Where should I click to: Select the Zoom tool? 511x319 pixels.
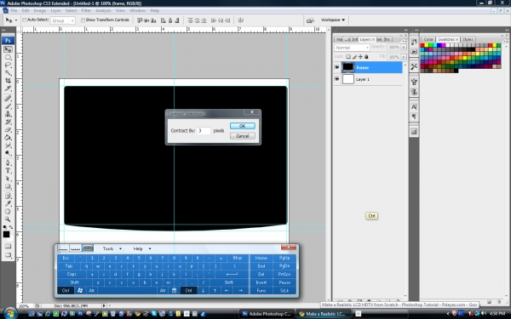9,219
